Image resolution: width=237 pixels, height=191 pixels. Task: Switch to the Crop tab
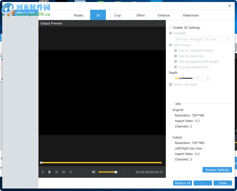[117, 15]
